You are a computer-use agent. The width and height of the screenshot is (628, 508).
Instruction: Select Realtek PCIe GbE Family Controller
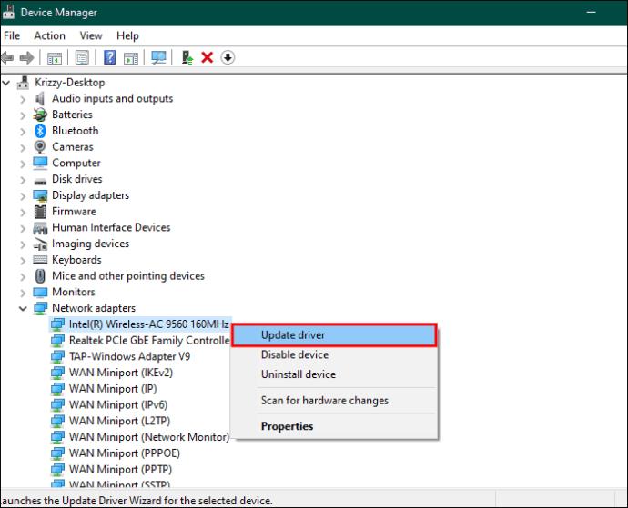[x=149, y=341]
